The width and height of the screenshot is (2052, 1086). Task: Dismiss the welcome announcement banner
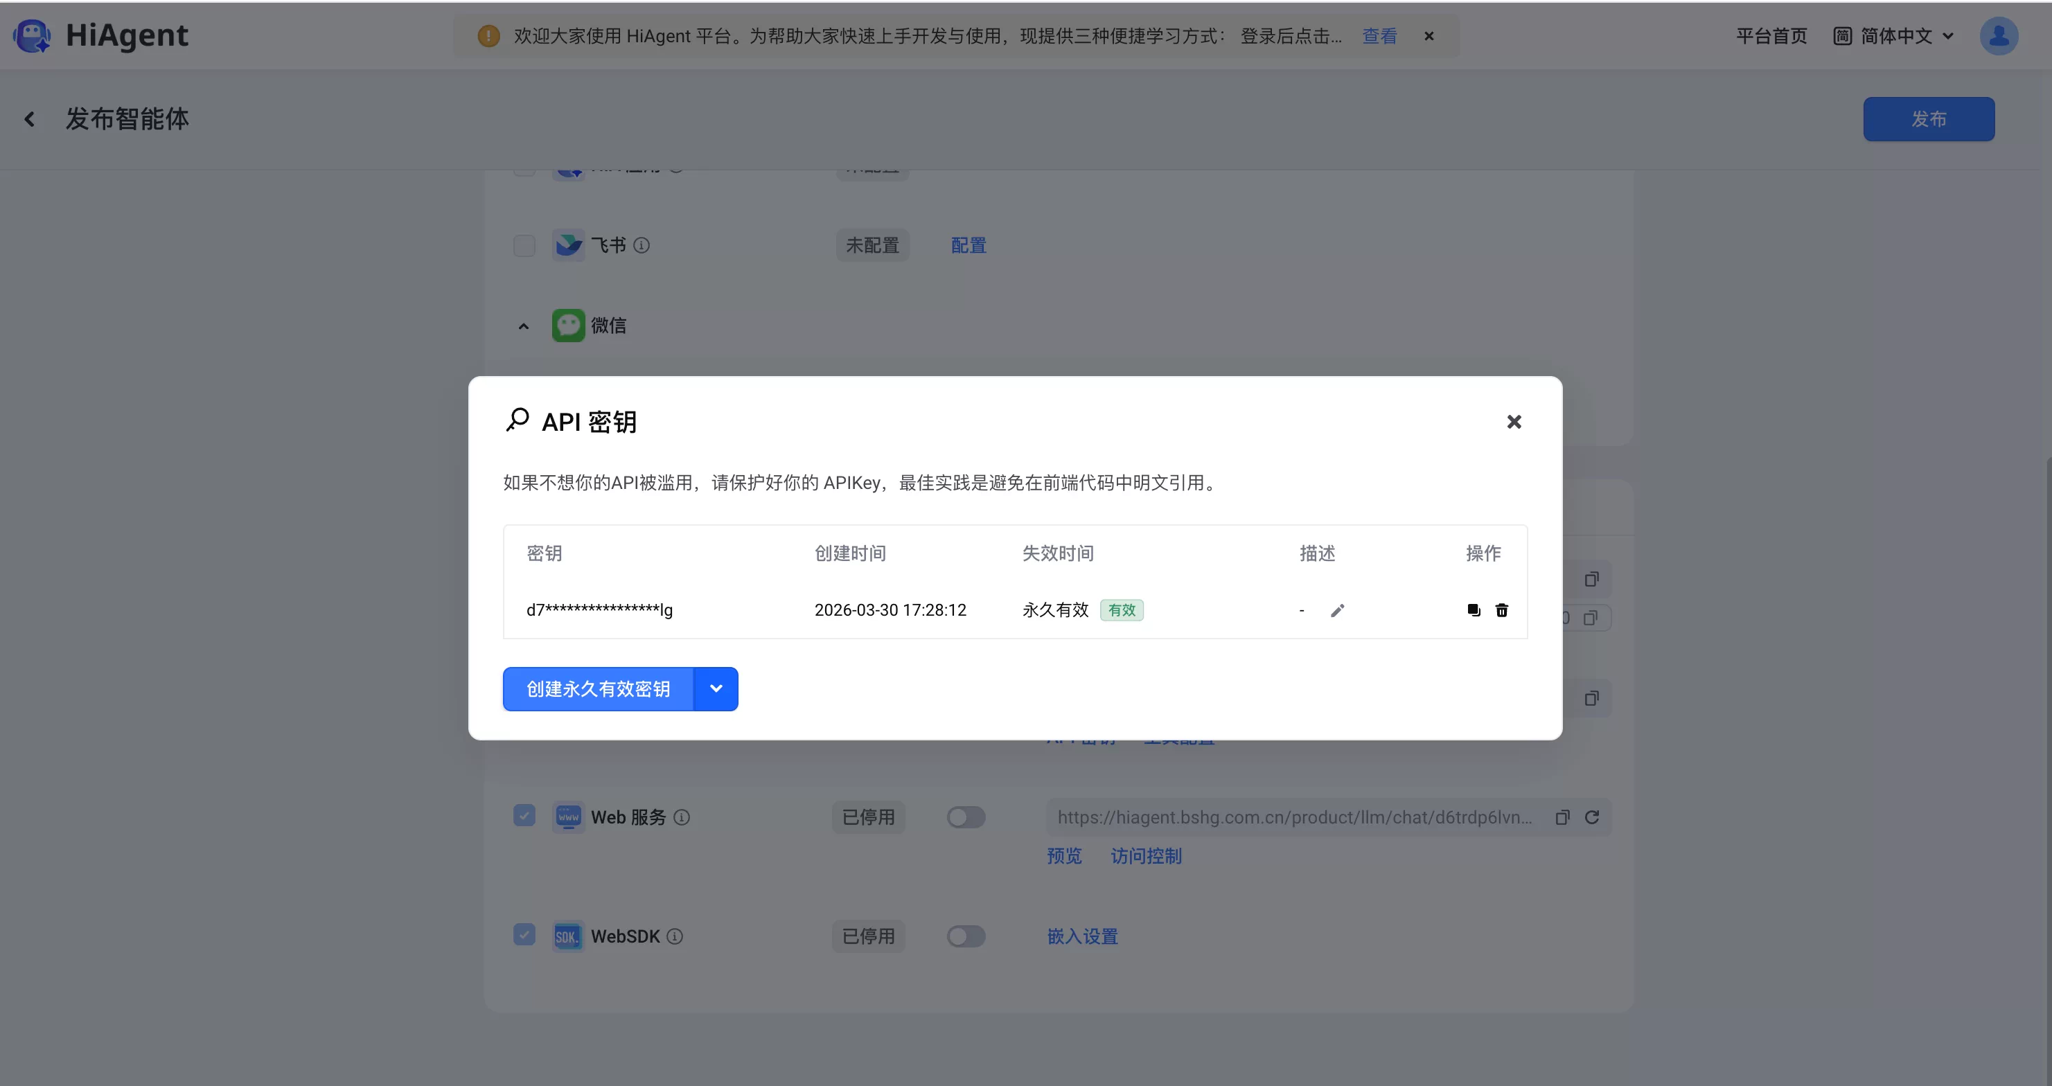[x=1429, y=36]
